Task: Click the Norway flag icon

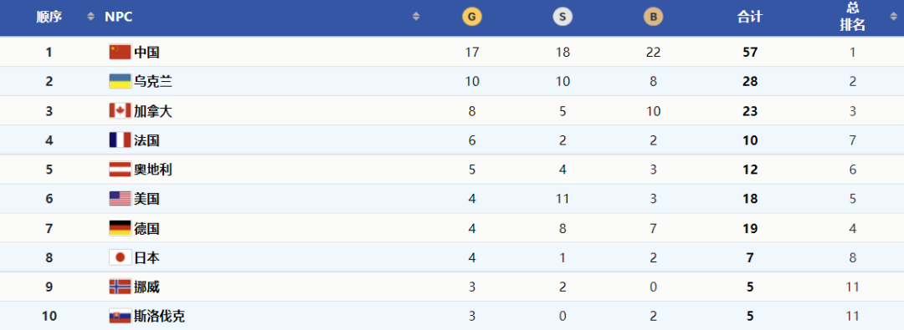Action: pyautogui.click(x=120, y=287)
